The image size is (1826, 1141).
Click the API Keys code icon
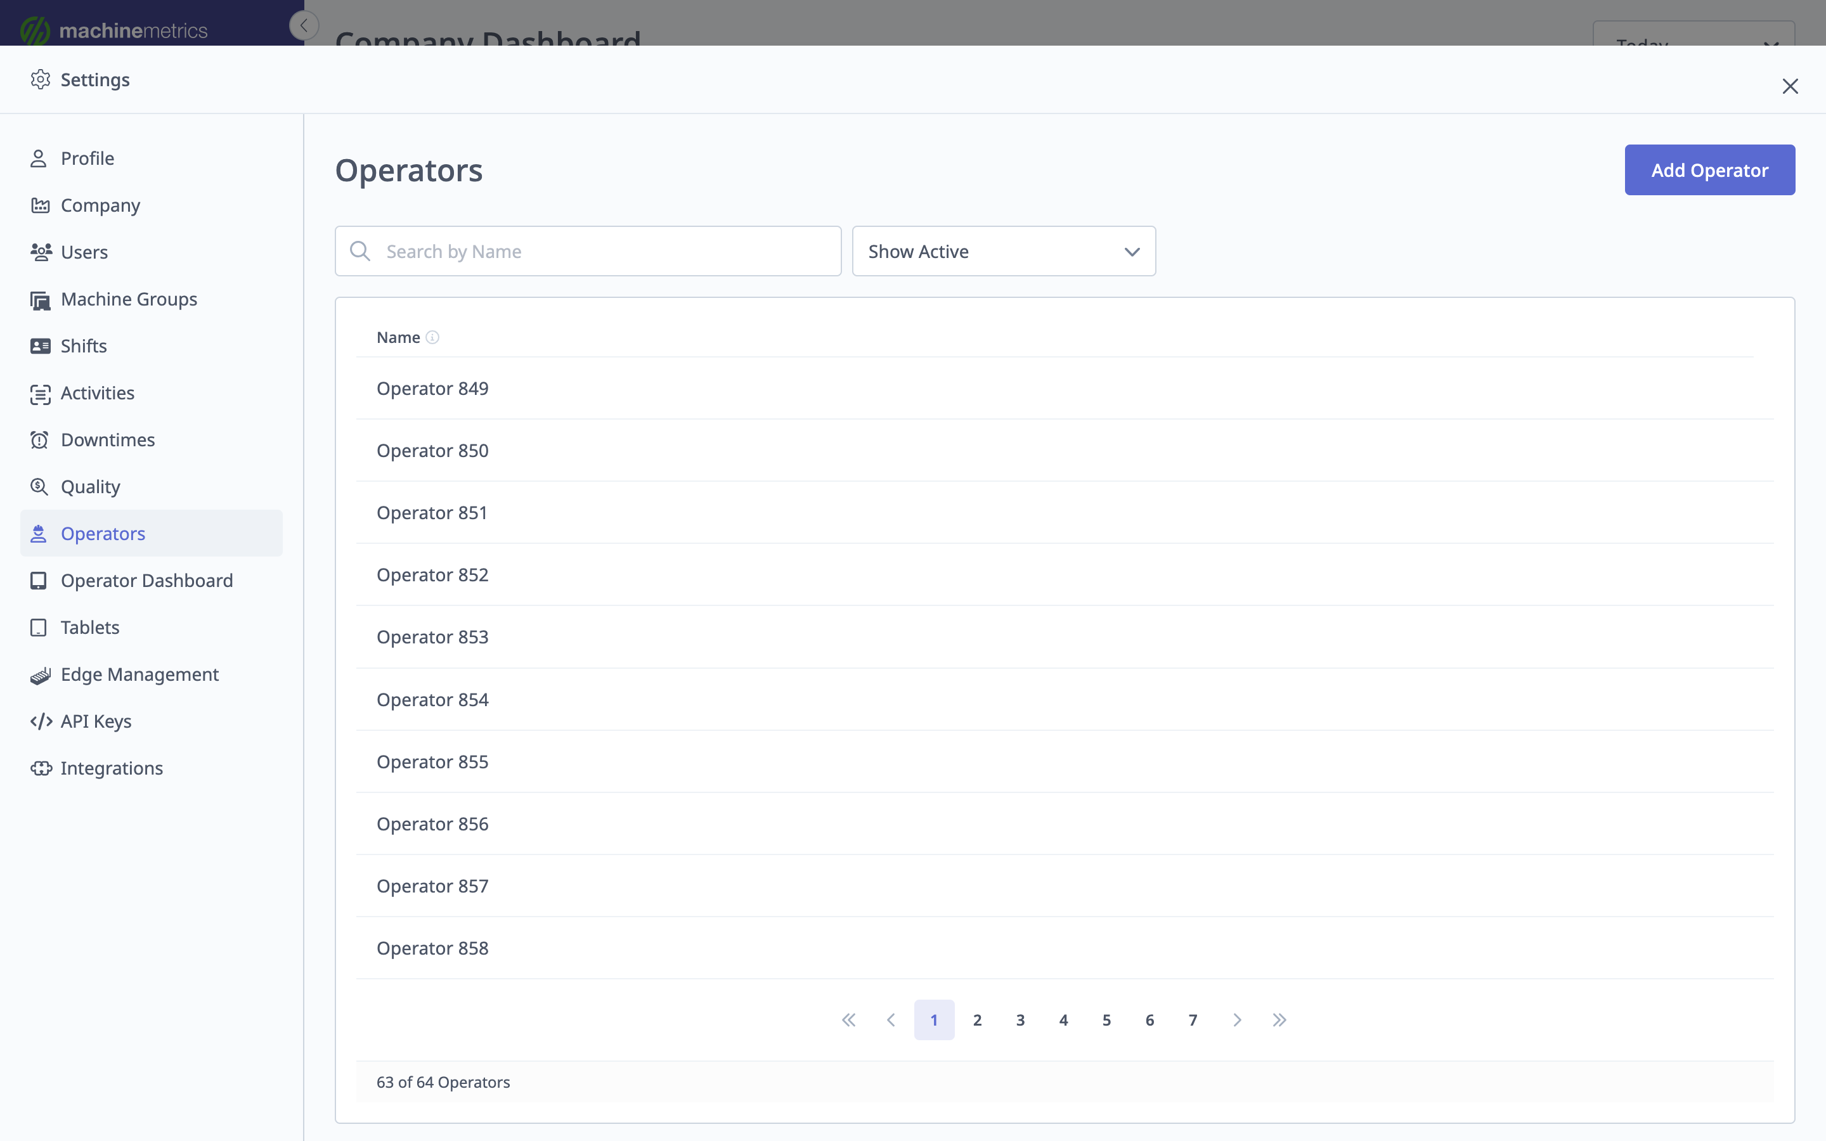tap(41, 721)
